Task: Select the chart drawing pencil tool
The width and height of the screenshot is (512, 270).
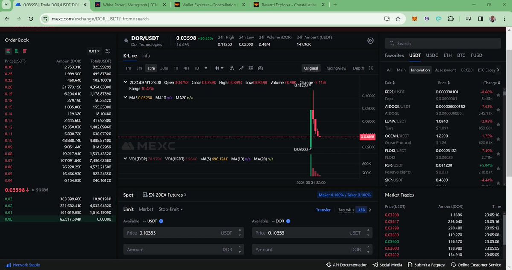Action: pos(241,68)
